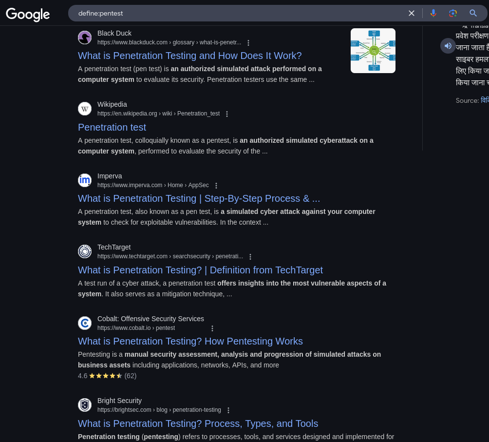Open Imperva's Step-By-Step Process result

(199, 198)
